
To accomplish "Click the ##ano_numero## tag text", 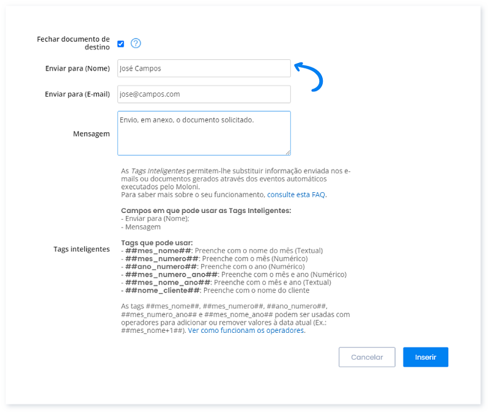I will click(x=161, y=267).
